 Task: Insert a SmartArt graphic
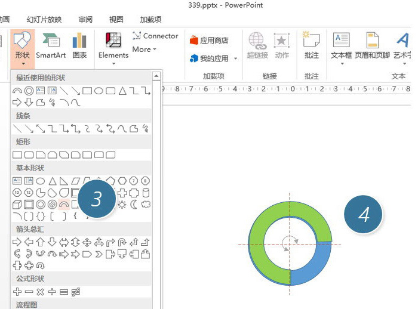51,45
